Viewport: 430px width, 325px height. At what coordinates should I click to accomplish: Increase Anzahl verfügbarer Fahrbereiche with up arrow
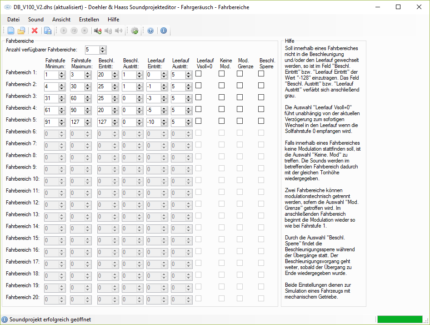tap(103, 48)
